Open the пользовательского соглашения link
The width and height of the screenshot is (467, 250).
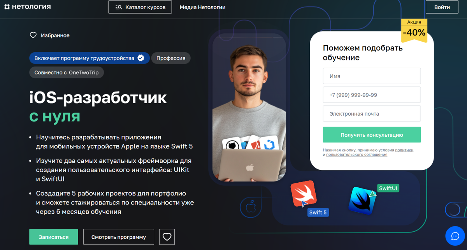[357, 155]
